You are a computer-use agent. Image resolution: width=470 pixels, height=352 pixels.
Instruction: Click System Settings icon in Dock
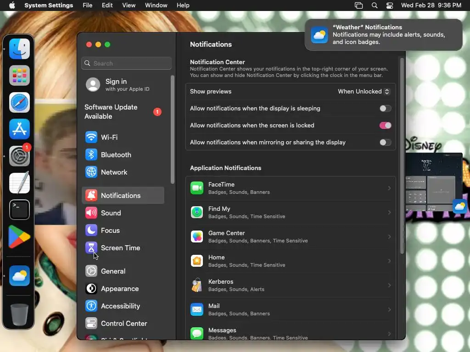pos(19,156)
